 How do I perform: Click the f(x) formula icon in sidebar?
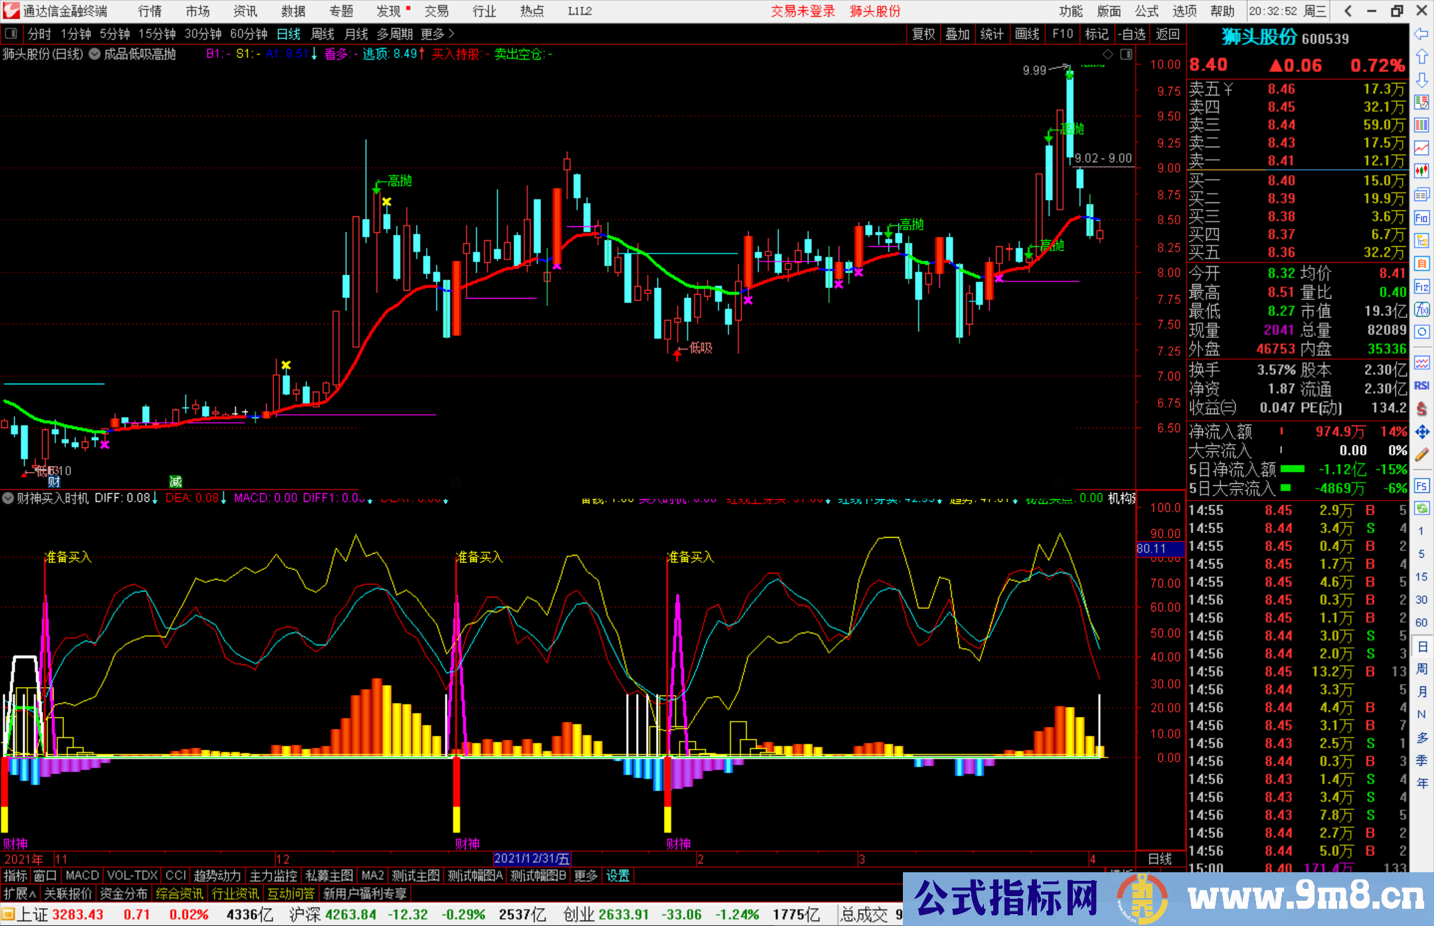coord(1421,309)
